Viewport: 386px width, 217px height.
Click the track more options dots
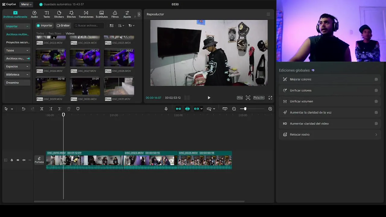(x=30, y=160)
